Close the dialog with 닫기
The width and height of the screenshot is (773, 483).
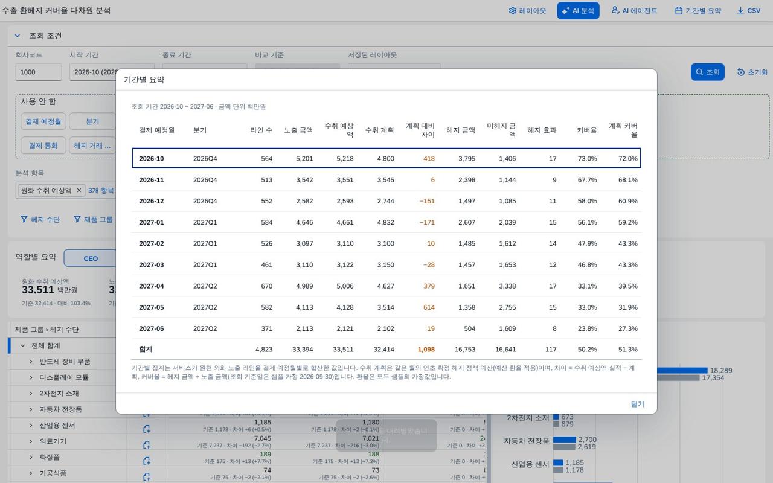click(x=637, y=404)
